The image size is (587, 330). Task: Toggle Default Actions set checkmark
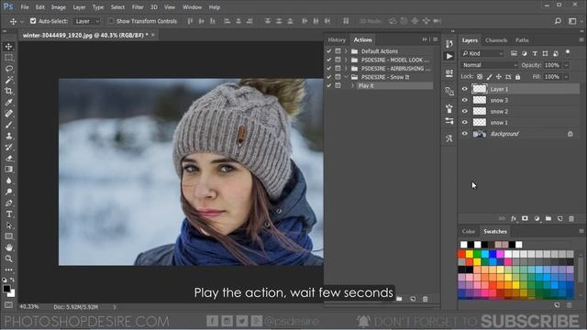pos(328,51)
